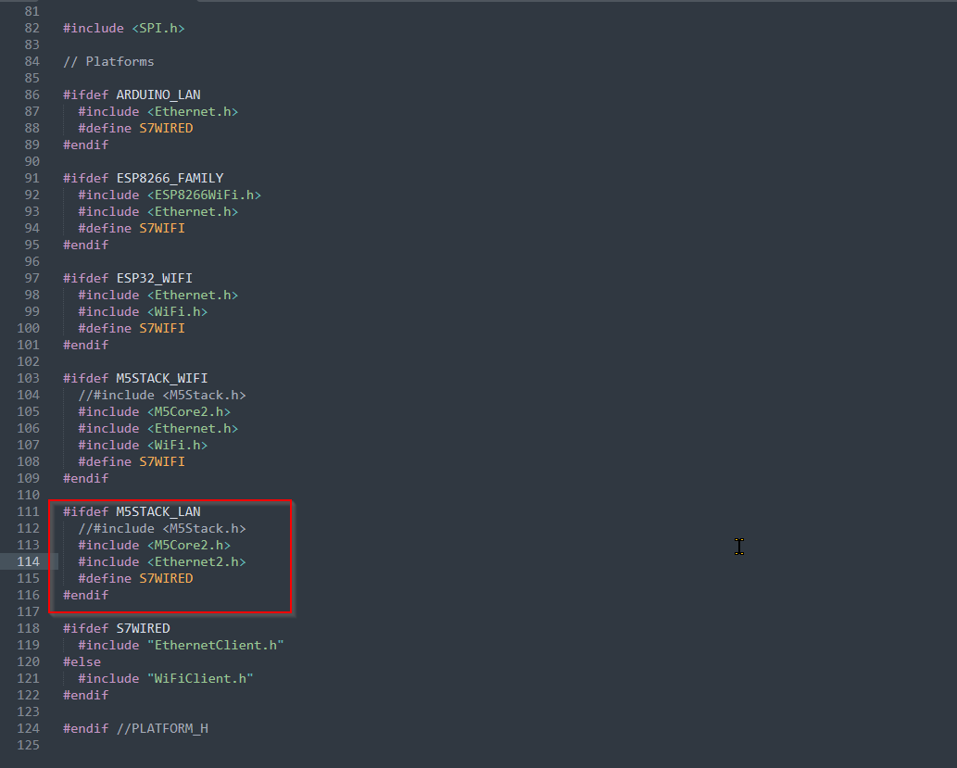Click '#include' keyword on line 119

point(108,646)
